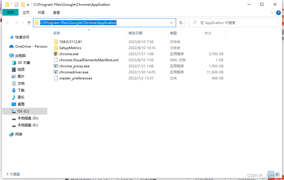The height and width of the screenshot is (180, 284).
Task: Sort files by 修改日期 column
Action: pyautogui.click(x=135, y=33)
